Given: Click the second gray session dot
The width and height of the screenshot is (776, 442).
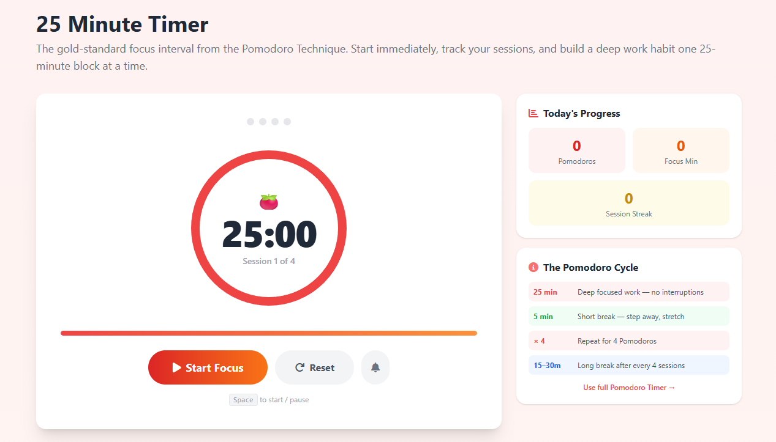Looking at the screenshot, I should [263, 122].
